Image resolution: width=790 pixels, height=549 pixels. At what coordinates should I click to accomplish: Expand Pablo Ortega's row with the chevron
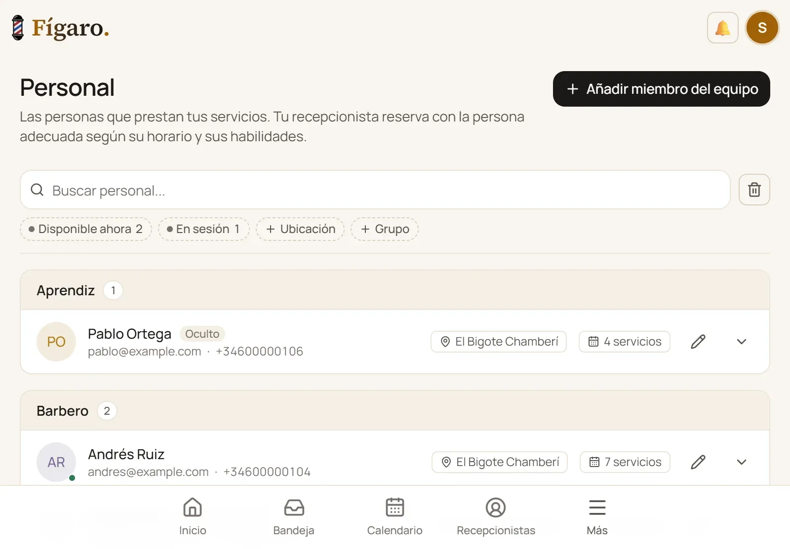pyautogui.click(x=741, y=342)
